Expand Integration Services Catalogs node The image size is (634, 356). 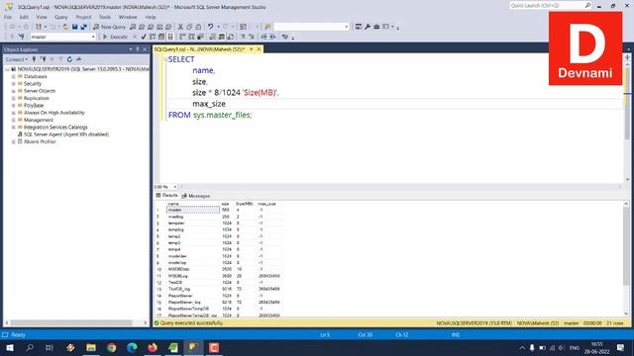13,128
